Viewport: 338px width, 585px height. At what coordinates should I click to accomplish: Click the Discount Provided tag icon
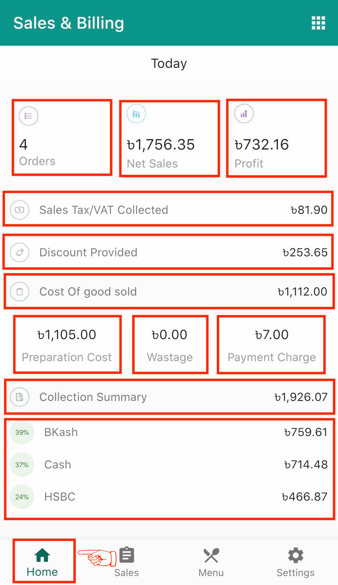[x=20, y=252]
